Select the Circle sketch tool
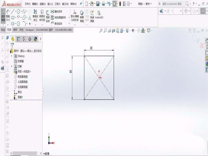Image resolution: width=208 pixels, height=156 pixels. pyautogui.click(x=18, y=11)
